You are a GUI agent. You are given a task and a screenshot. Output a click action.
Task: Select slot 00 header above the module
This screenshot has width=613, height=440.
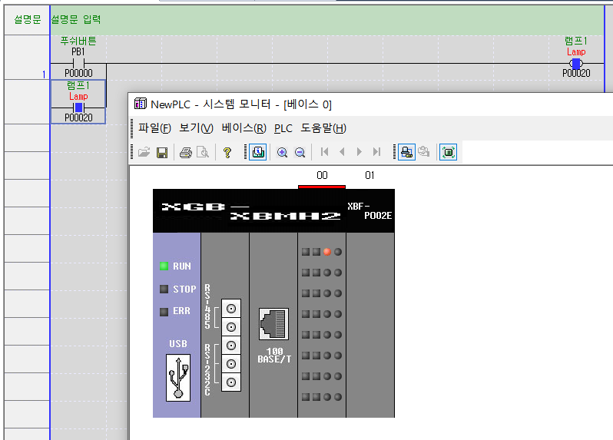tap(322, 175)
